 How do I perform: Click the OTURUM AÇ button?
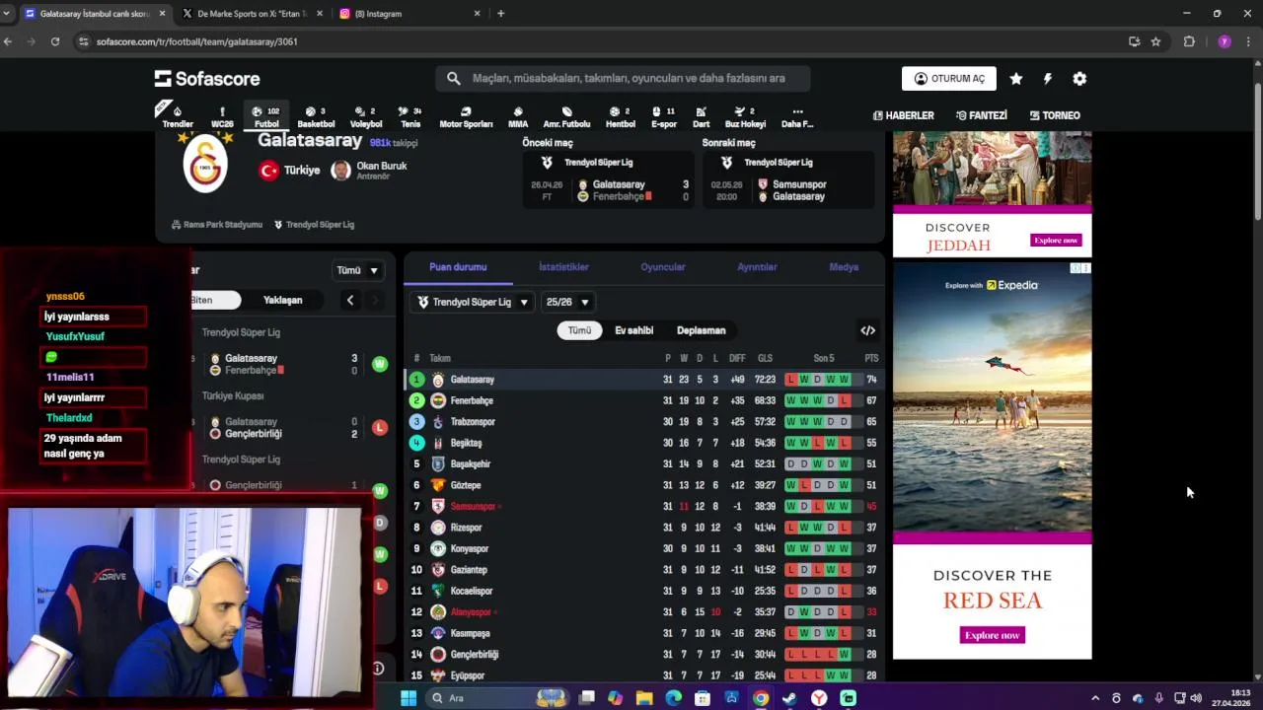click(949, 79)
